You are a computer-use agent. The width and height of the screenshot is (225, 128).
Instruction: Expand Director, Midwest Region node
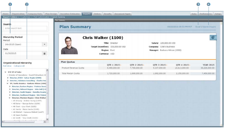[10, 89]
